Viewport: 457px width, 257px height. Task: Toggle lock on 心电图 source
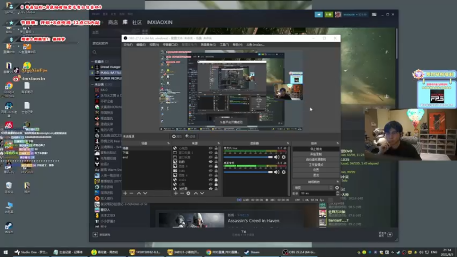[216, 148]
